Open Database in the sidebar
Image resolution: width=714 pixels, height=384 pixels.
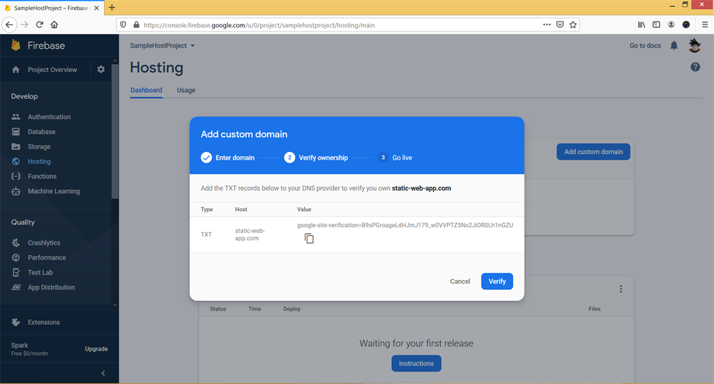tap(41, 132)
